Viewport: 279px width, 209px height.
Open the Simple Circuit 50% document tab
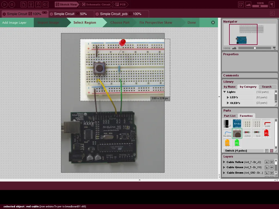point(71,14)
